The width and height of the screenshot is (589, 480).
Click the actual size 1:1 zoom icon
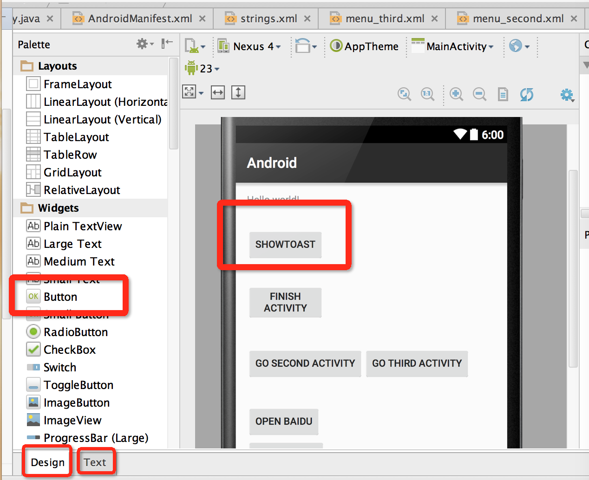pos(427,94)
